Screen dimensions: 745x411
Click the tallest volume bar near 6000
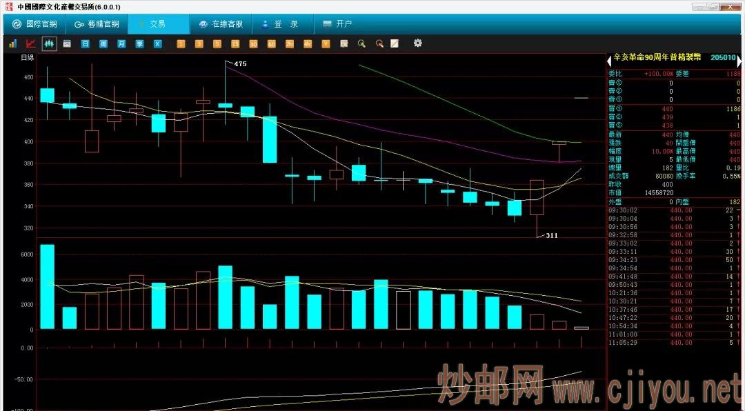coord(47,286)
